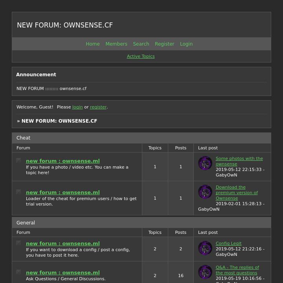Click the avatar next to 'Q&A - The replies' post
This screenshot has width=283, height=283.
click(x=205, y=272)
